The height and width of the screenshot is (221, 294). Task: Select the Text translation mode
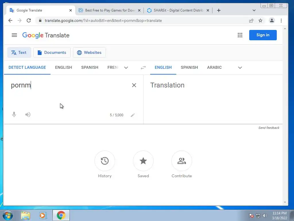[x=19, y=52]
